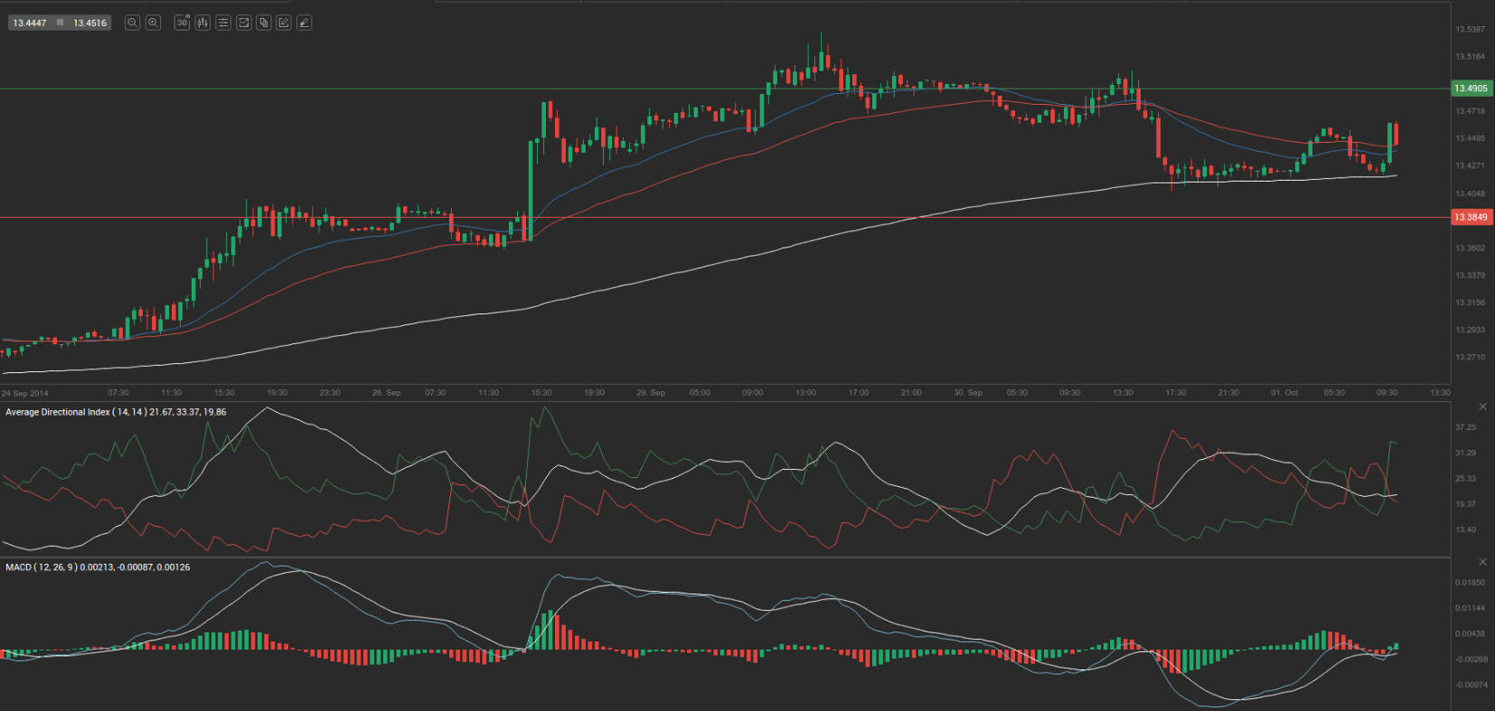
Task: Click the 01. Oct date marker on time axis
Action: point(1283,393)
